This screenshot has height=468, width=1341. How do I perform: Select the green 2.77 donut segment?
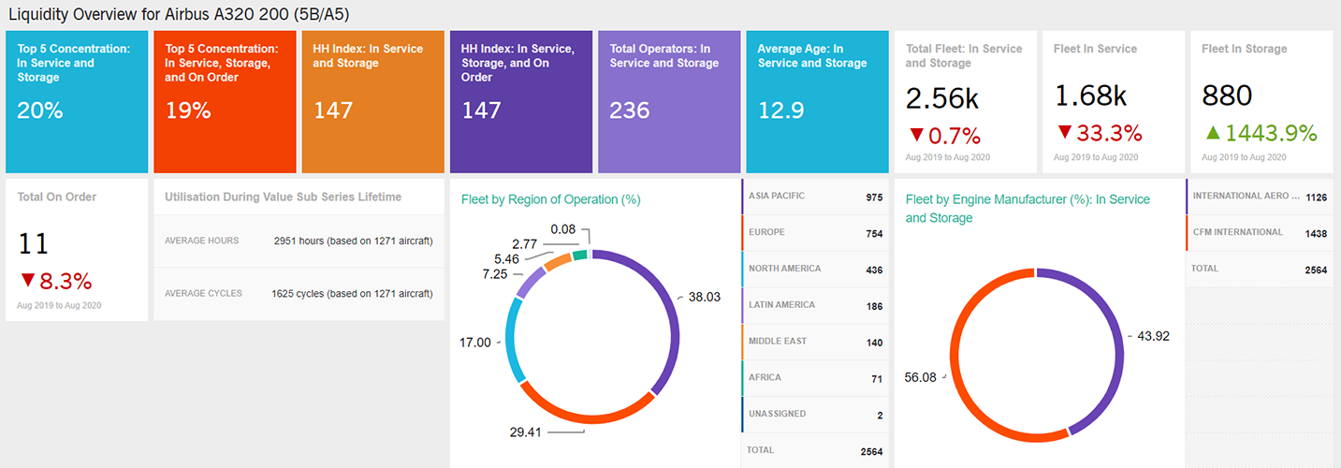(580, 254)
